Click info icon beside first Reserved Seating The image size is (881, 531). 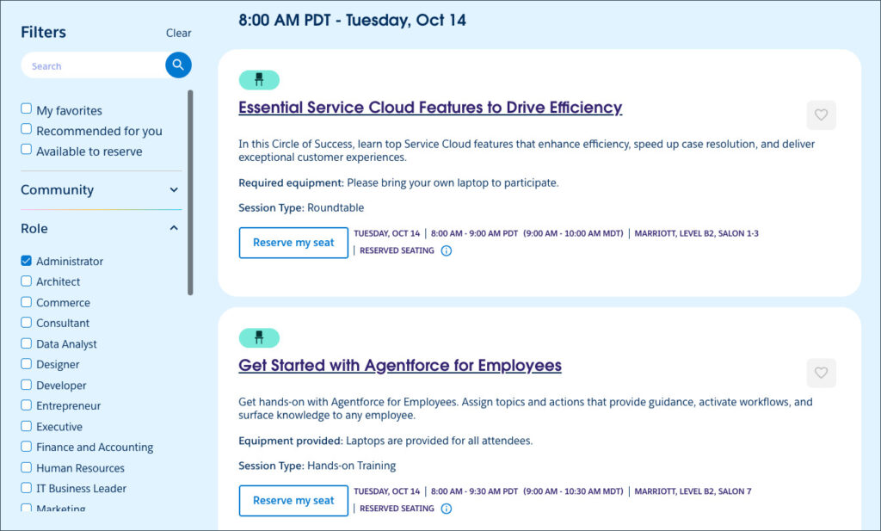pos(446,250)
